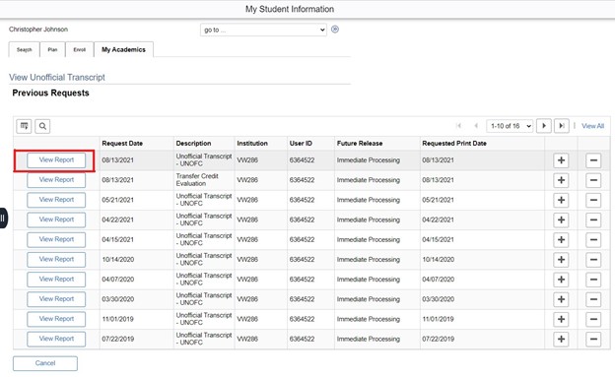
Task: Delete the 05/21/2021 request row
Action: (593, 200)
